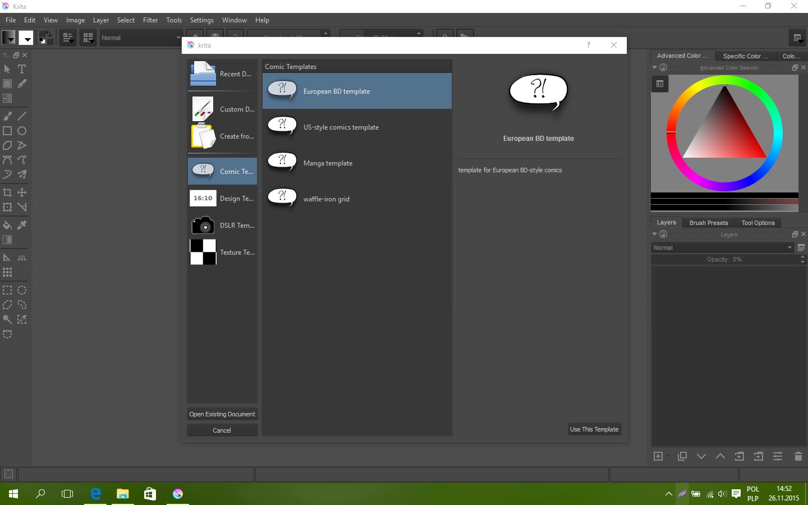Select the Color Picker eyedropper tool
This screenshot has width=808, height=505.
(x=22, y=225)
